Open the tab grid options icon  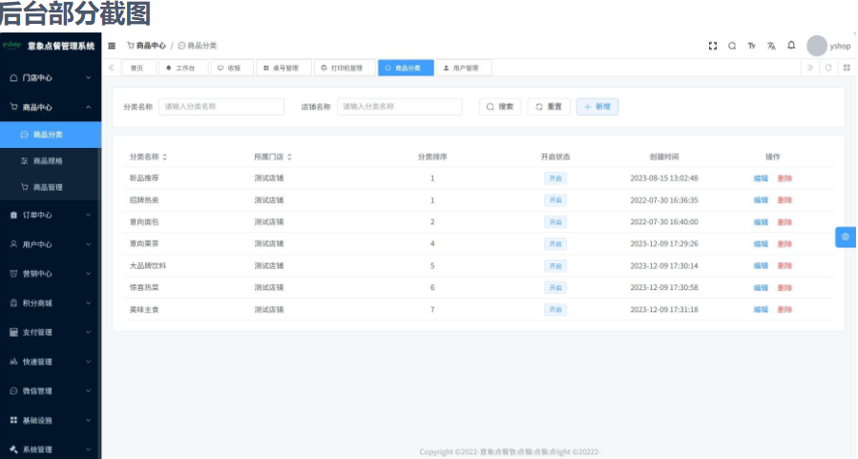pos(847,68)
